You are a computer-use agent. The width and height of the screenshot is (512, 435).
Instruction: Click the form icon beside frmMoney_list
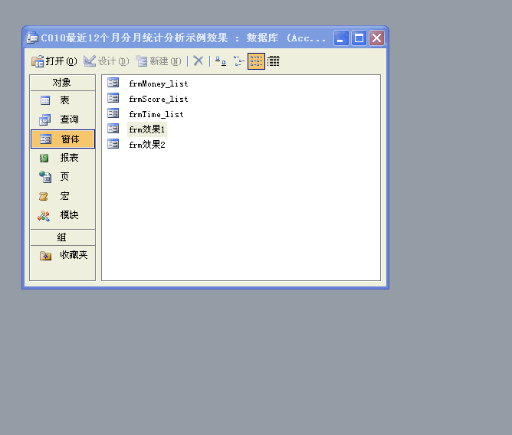(x=113, y=83)
